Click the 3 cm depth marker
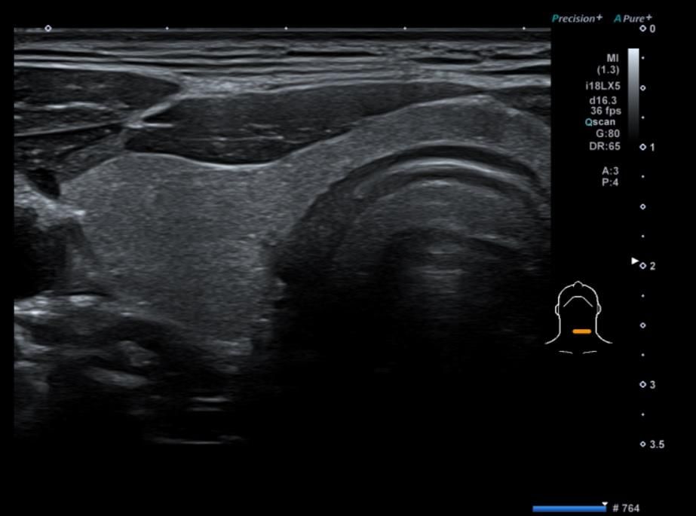696x516 pixels. [x=647, y=385]
